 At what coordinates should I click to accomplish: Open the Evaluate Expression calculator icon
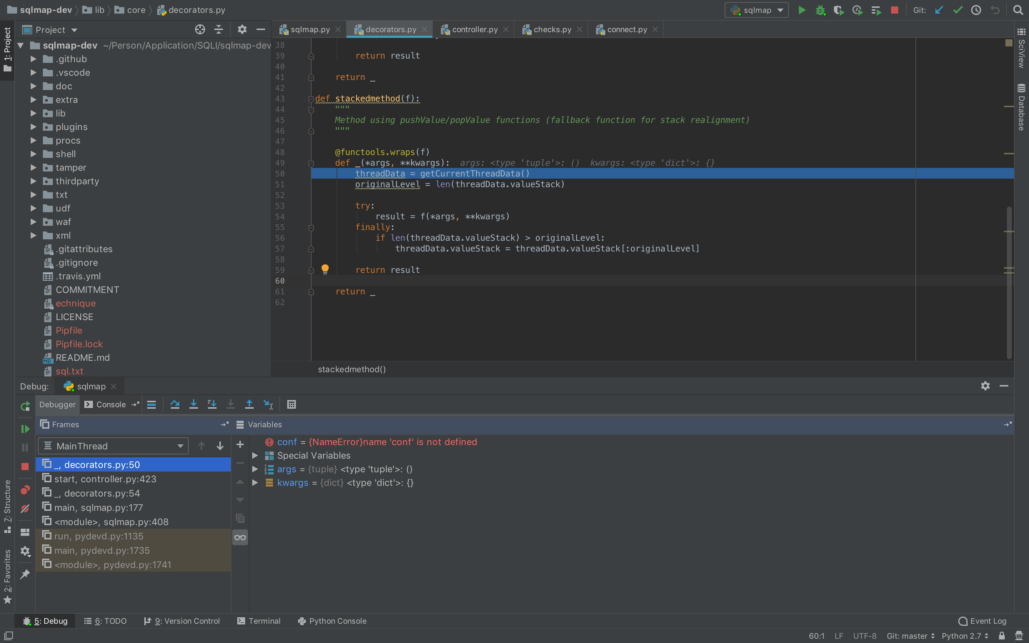coord(291,404)
